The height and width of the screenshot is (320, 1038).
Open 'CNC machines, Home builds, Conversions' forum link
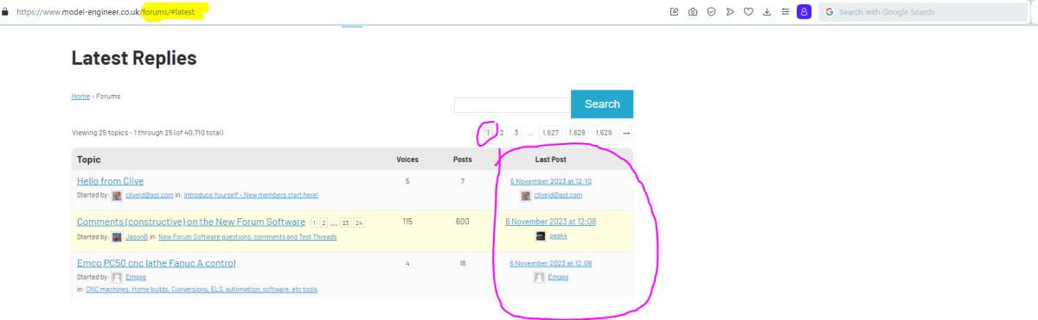pos(202,289)
